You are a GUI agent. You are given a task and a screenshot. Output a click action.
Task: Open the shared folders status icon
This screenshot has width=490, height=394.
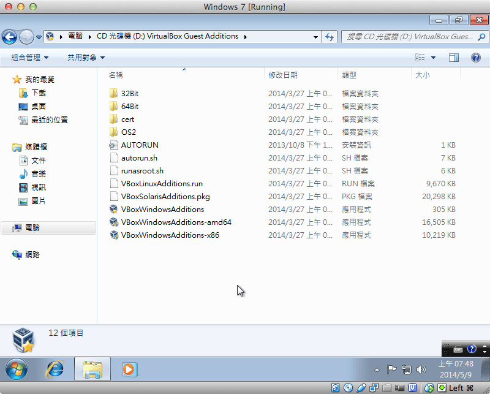click(386, 387)
